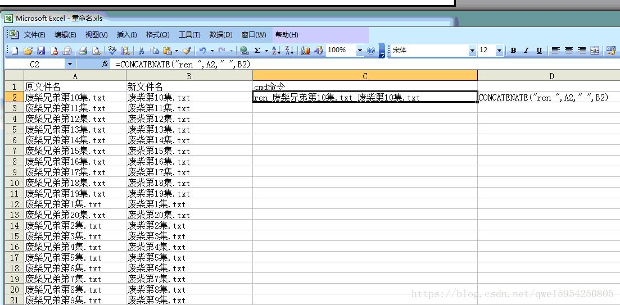620x305 pixels.
Task: Click Merge and Center icon
Action: [x=595, y=51]
